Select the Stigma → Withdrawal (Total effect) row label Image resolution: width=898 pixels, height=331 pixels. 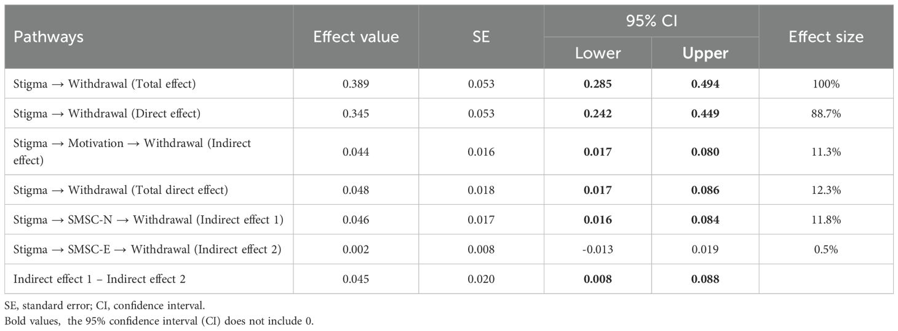[x=105, y=84]
